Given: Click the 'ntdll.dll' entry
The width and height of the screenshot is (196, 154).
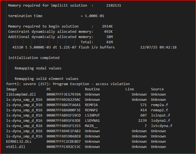Looking at the screenshot, I should point(16,147).
